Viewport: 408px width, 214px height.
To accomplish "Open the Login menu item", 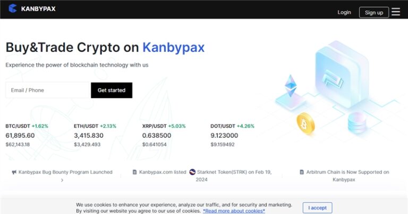I will click(344, 12).
